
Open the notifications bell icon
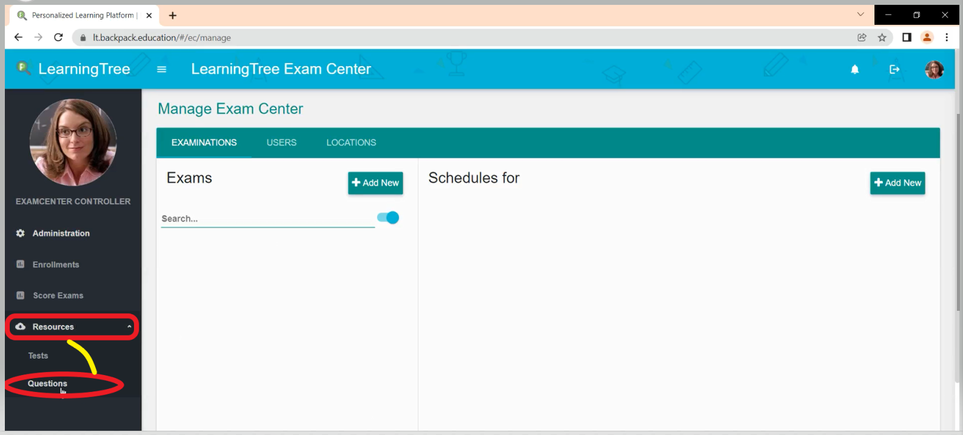854,70
